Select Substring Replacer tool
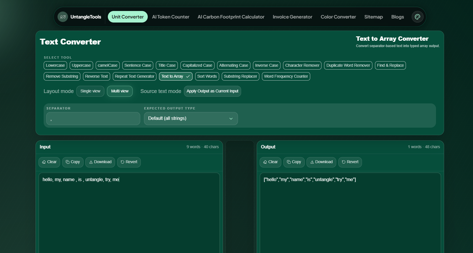This screenshot has height=253, width=473. click(240, 77)
